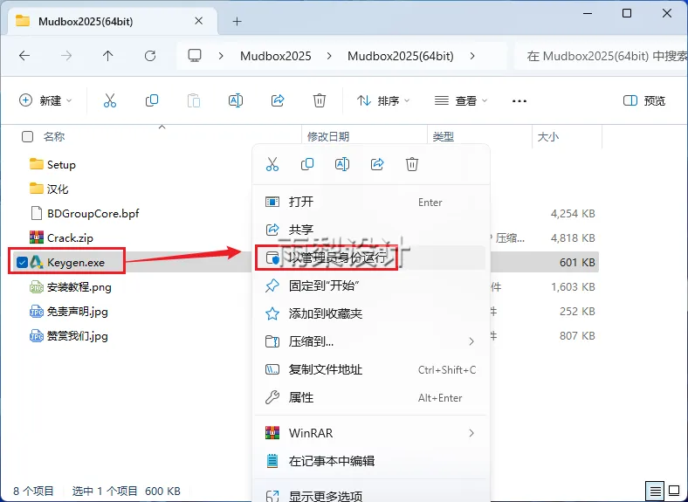This screenshot has height=502, width=688.
Task: Select the Keygen.exe file name
Action: [x=76, y=263]
